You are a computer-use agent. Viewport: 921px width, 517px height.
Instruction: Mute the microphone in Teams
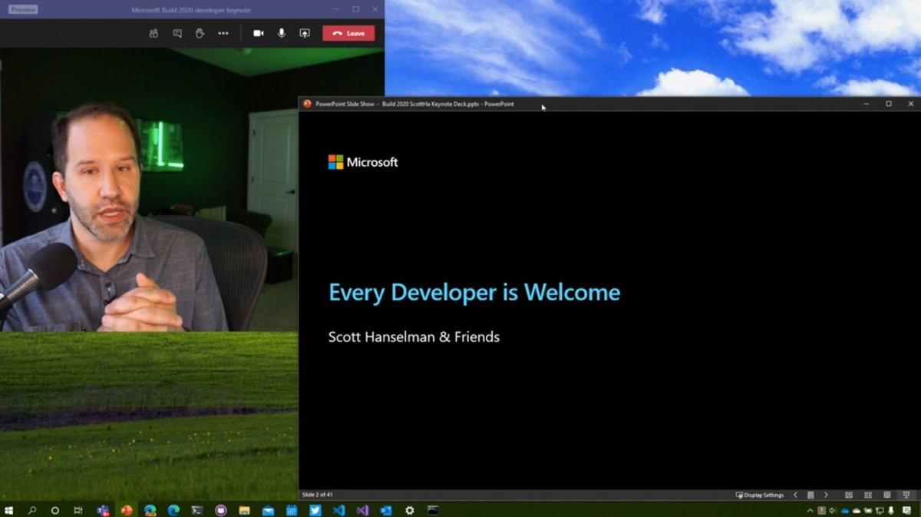[281, 33]
